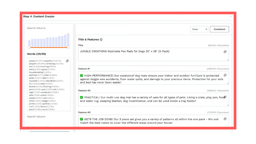
Task: Click the right Search Volume slider handle
Action: pyautogui.click(x=68, y=47)
